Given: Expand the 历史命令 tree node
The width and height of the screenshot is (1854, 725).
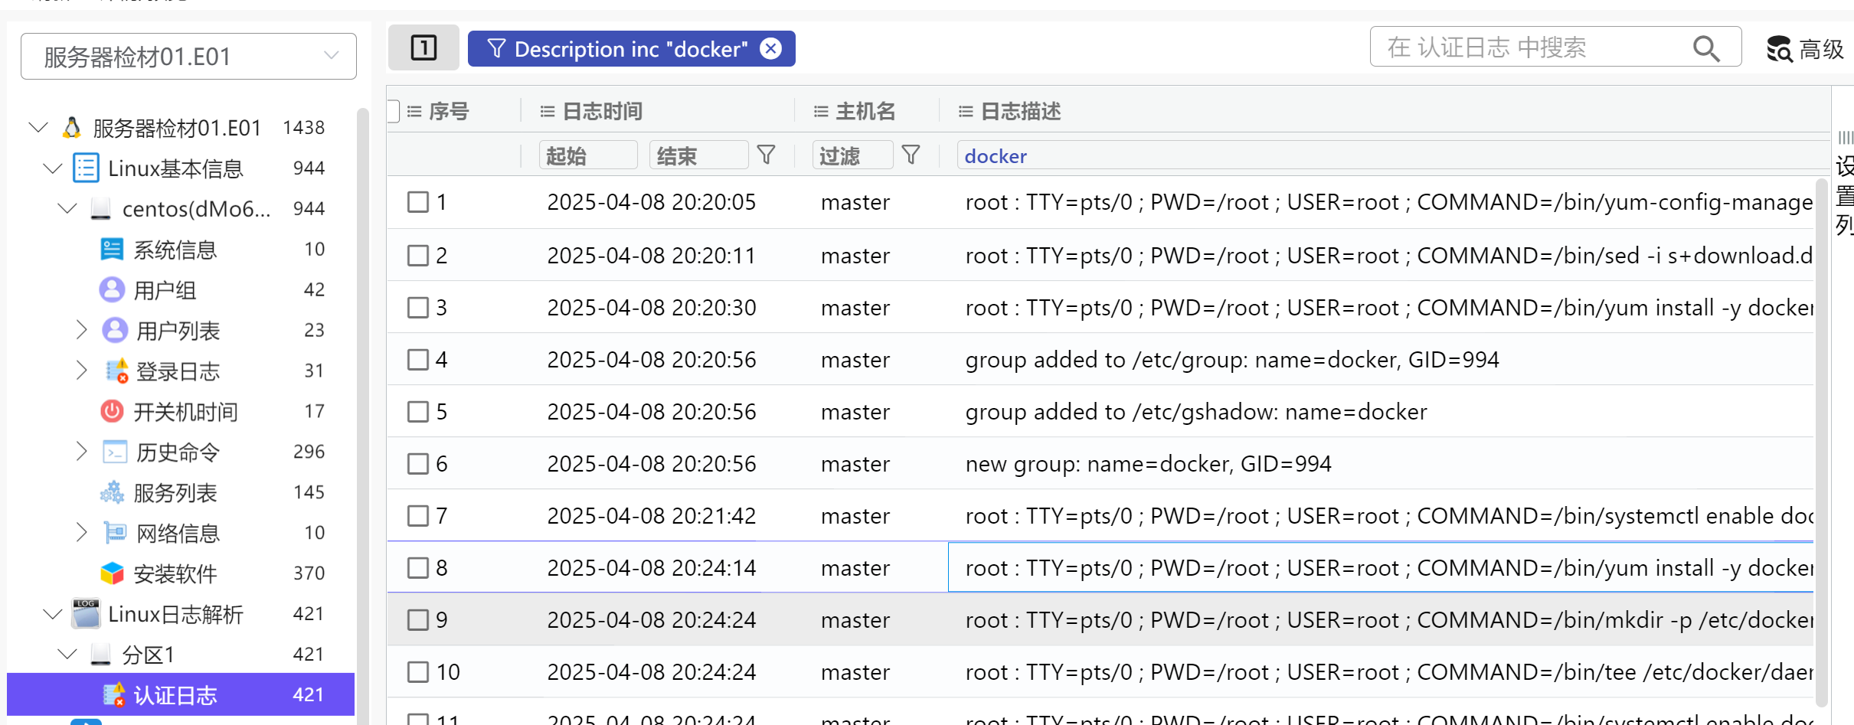Looking at the screenshot, I should coord(82,452).
